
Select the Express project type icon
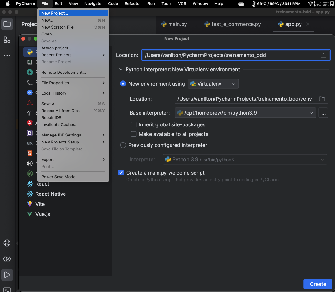[x=30, y=143]
